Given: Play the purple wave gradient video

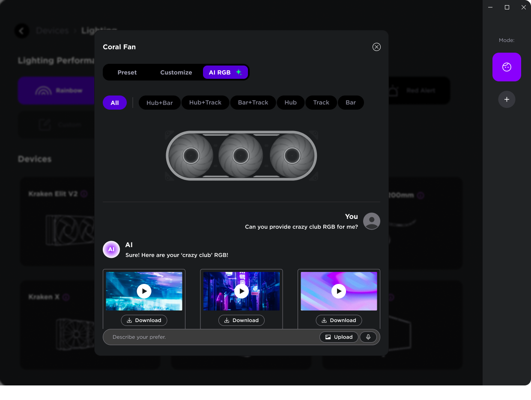Looking at the screenshot, I should (x=339, y=291).
